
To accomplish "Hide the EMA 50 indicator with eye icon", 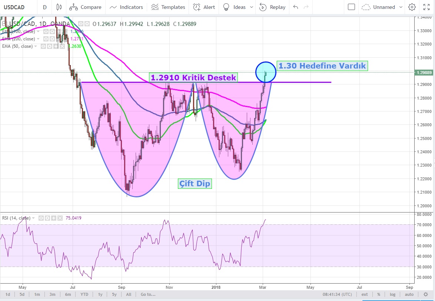I will pyautogui.click(x=43, y=46).
